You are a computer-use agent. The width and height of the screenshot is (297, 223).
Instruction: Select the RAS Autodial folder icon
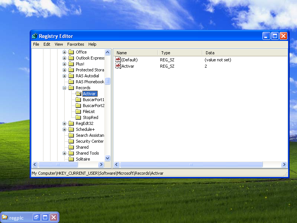(71, 76)
